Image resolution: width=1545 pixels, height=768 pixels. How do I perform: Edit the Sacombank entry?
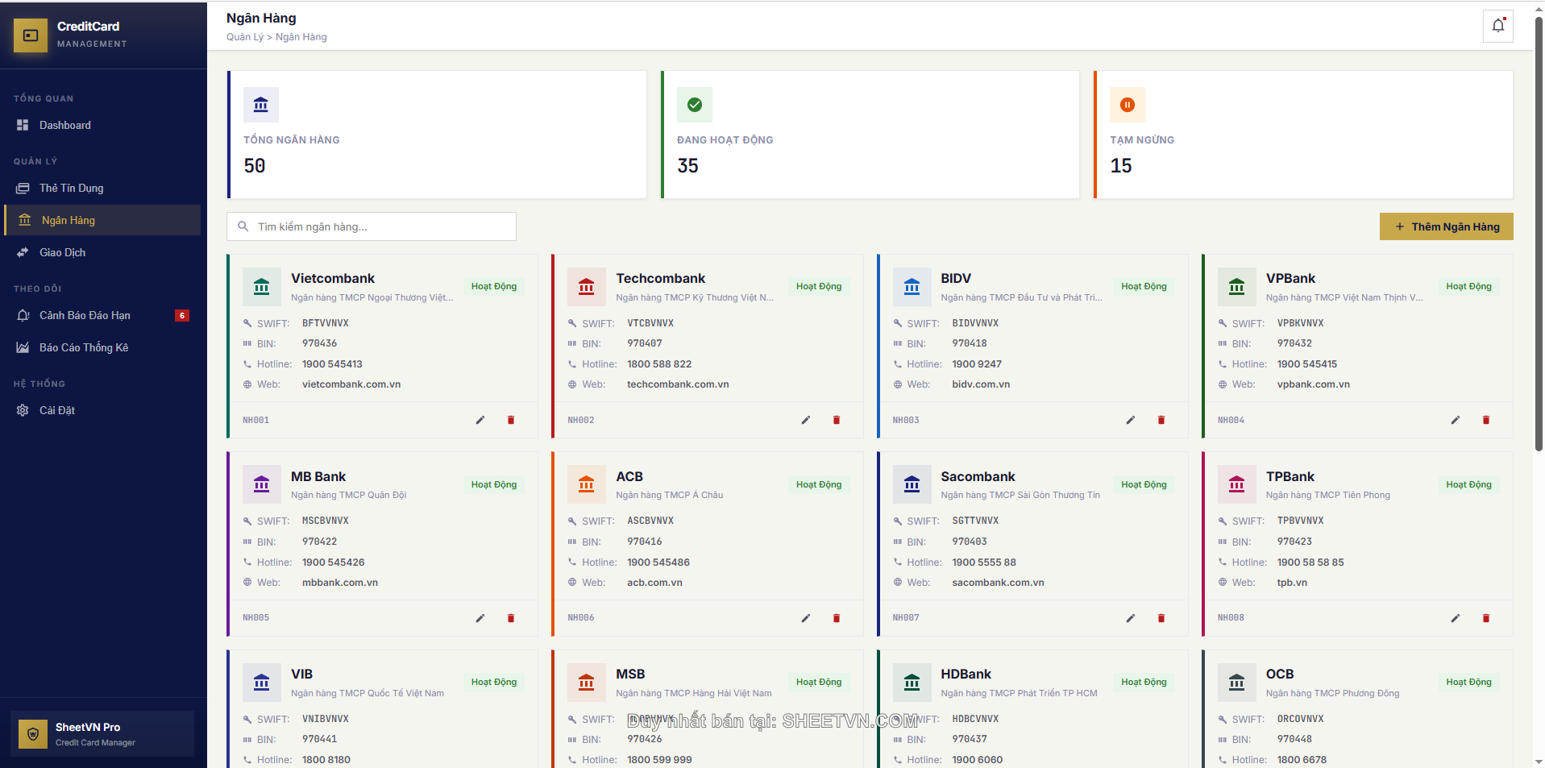[x=1130, y=618]
